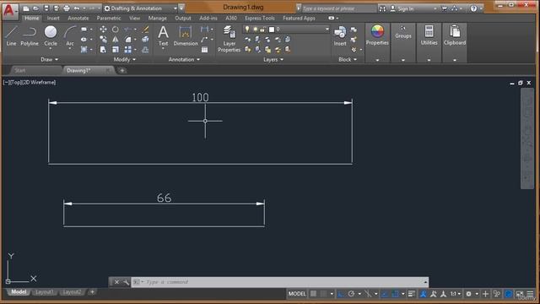Open the Utilities calculator panel

pos(429,35)
